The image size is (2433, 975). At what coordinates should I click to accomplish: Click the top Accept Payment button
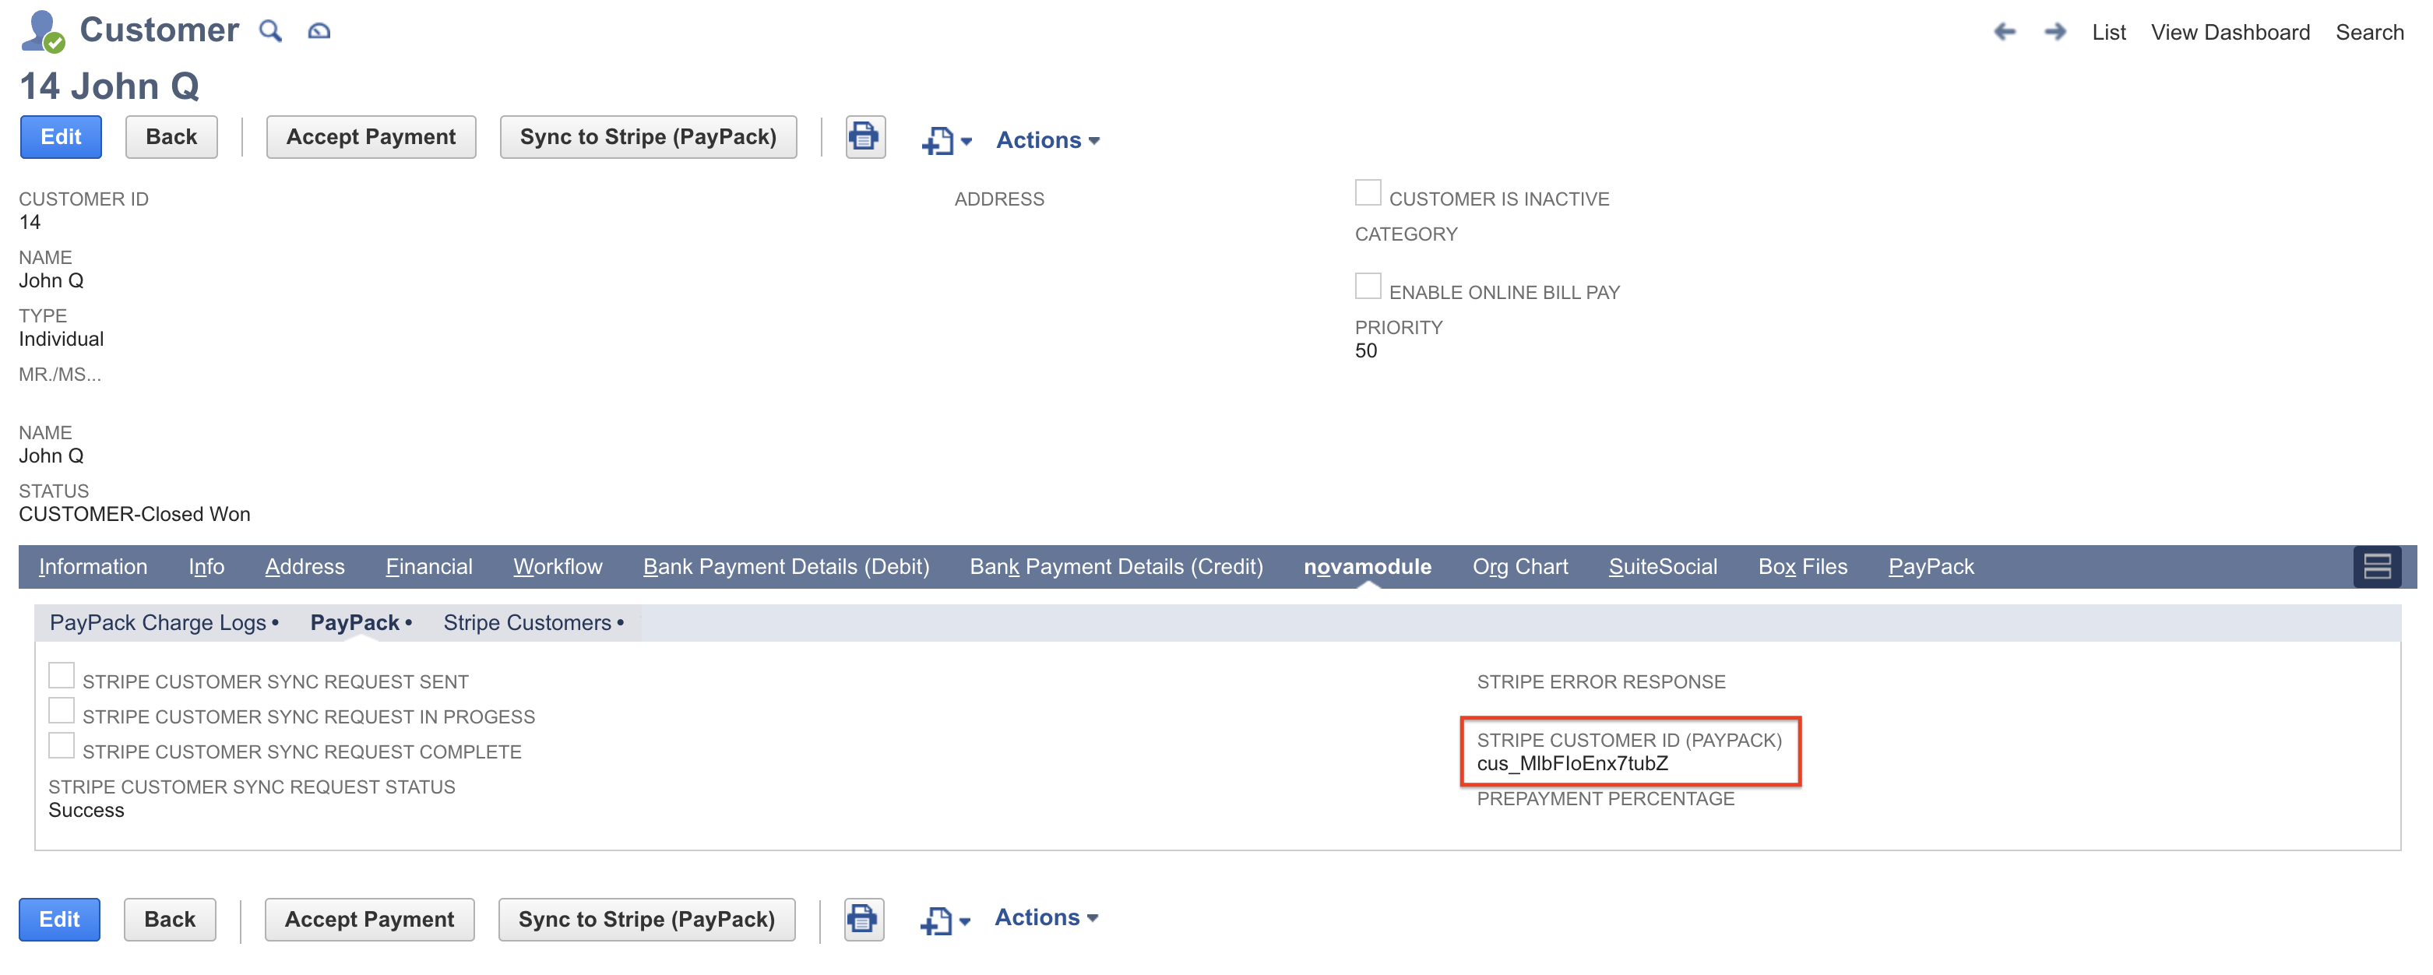[x=370, y=137]
